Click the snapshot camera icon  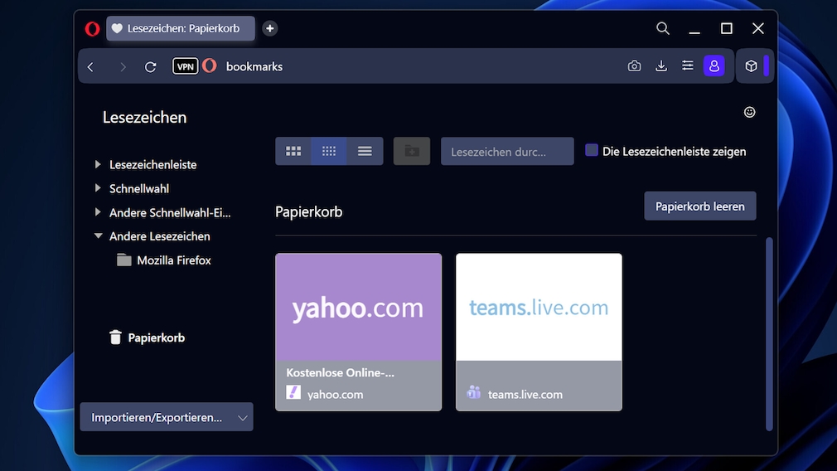coord(634,66)
